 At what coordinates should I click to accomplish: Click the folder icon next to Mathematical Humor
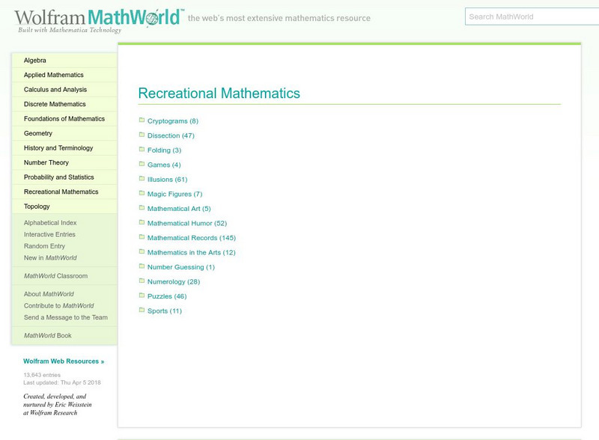coord(142,222)
